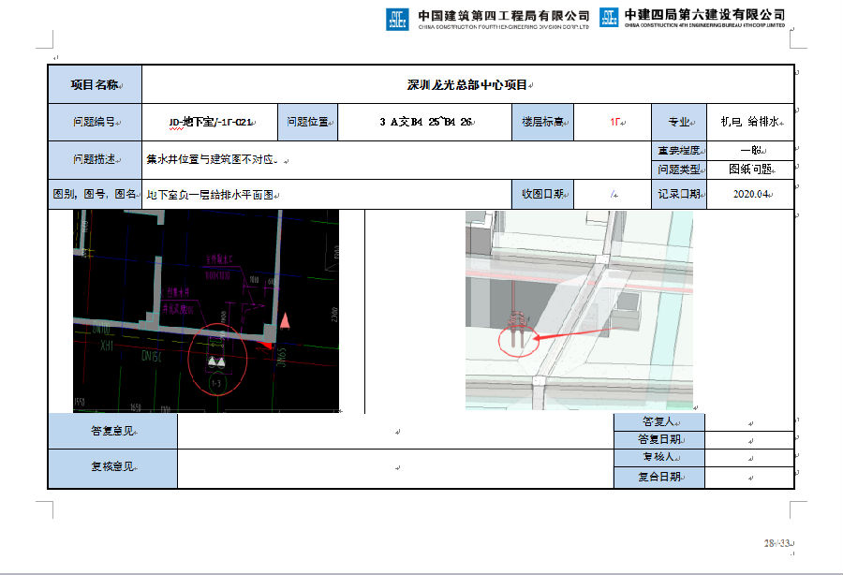
Task: Click the 中建四局第六建设有限公司 logo icon
Action: [x=610, y=18]
